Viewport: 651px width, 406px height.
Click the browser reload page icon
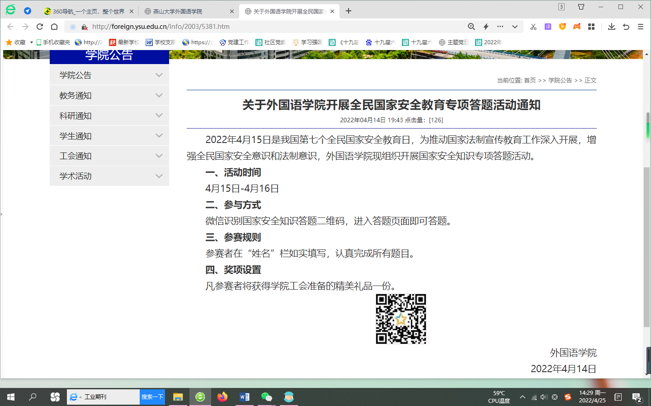tap(40, 27)
